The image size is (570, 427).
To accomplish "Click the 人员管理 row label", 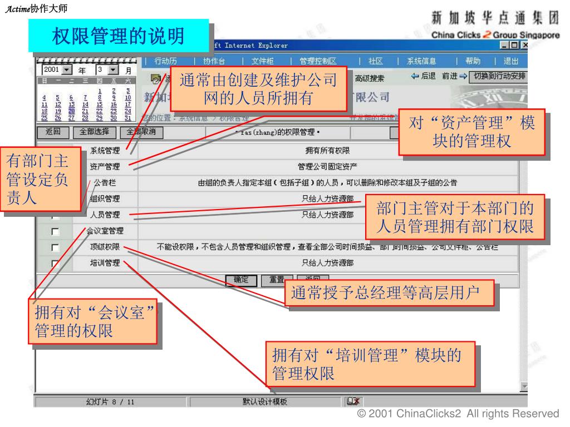I will [105, 215].
